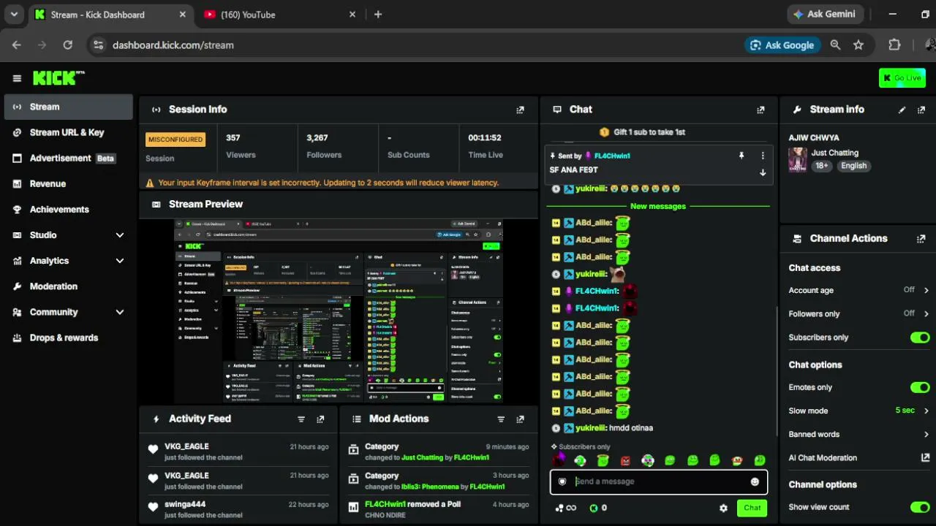The height and width of the screenshot is (526, 936).
Task: Pop out the Mod Actions panel
Action: (x=520, y=419)
